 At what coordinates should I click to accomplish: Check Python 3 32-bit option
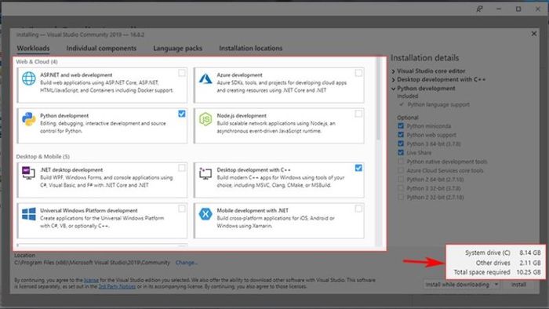tap(401, 188)
